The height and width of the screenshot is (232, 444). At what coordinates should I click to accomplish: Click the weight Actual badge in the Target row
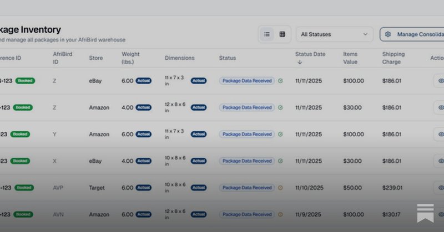144,188
